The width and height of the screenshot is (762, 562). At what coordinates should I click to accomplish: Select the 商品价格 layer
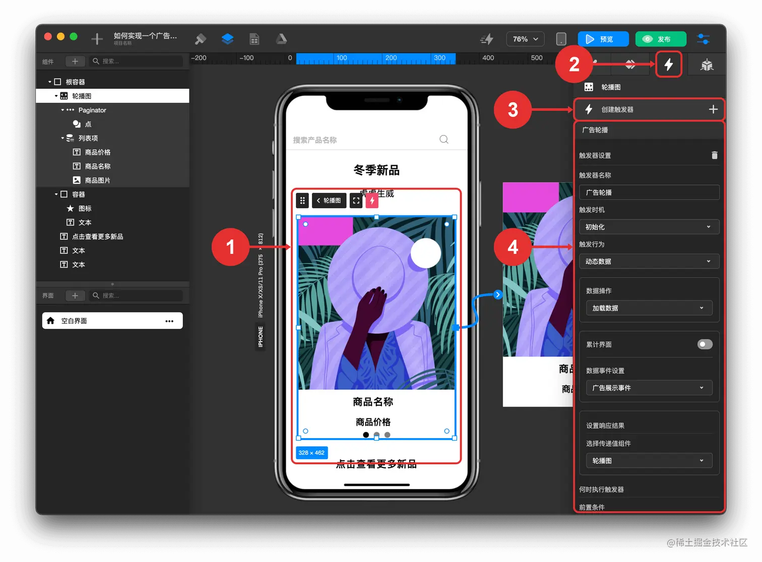[x=113, y=152]
